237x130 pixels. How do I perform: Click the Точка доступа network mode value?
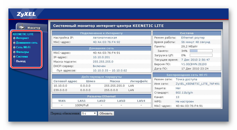[x=186, y=79]
